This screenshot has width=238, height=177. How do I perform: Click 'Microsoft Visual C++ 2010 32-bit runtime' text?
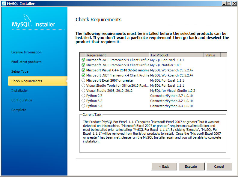point(118,70)
